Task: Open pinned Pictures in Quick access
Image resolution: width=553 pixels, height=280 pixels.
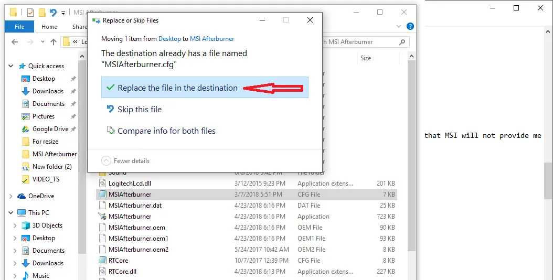Action: [x=44, y=116]
